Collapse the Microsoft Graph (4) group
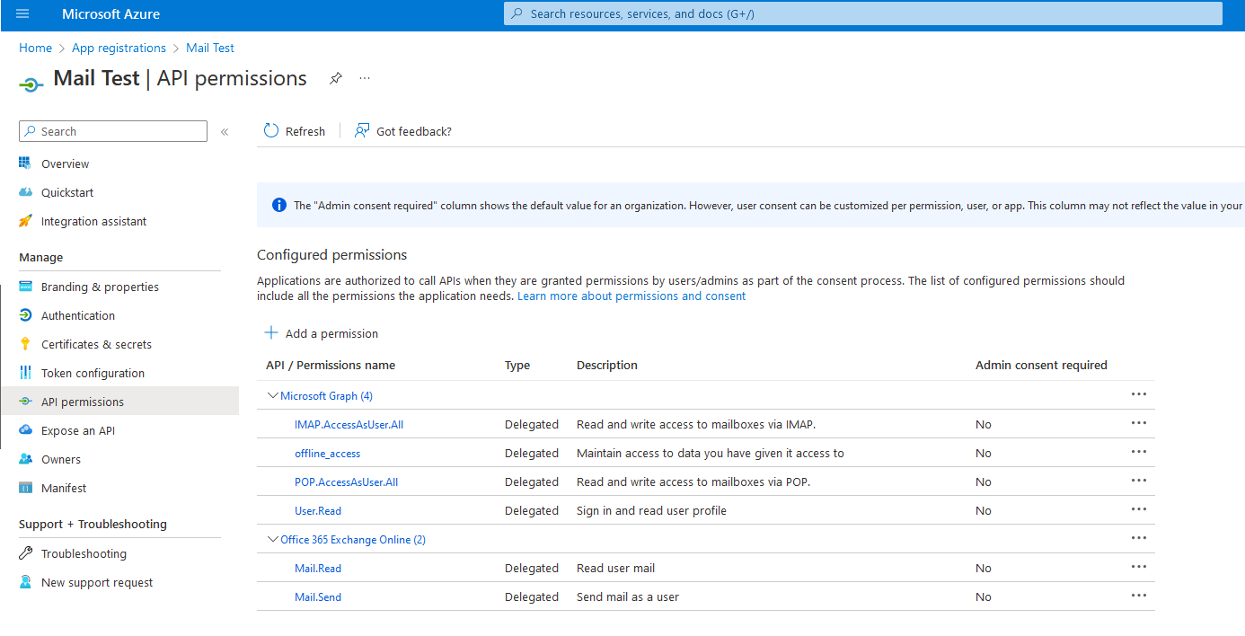Screen dimensions: 1245x636 click(273, 395)
